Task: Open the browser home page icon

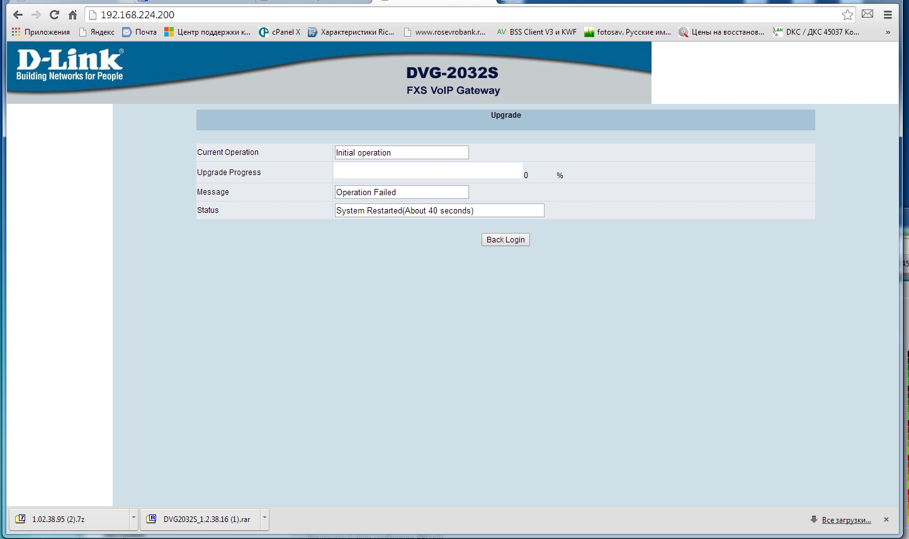Action: coord(72,14)
